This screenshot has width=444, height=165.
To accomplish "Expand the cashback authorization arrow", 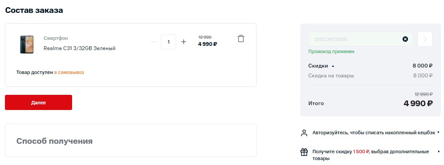I will (x=438, y=132).
